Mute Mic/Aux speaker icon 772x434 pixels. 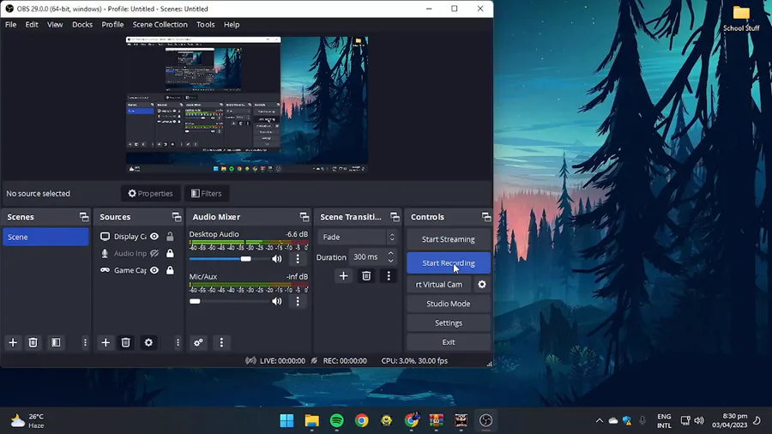click(277, 301)
